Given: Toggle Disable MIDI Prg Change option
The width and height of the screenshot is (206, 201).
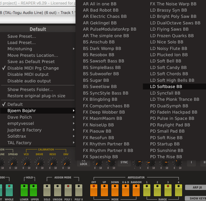Looking at the screenshot, I should point(33,68).
